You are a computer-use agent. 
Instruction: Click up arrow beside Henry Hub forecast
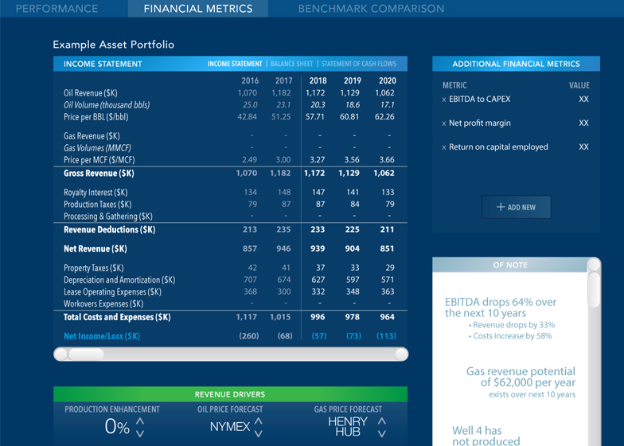click(381, 421)
